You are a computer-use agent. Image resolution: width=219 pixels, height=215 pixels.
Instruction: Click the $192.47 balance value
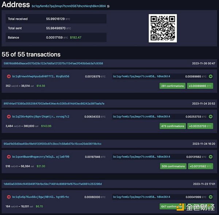(x=76, y=37)
